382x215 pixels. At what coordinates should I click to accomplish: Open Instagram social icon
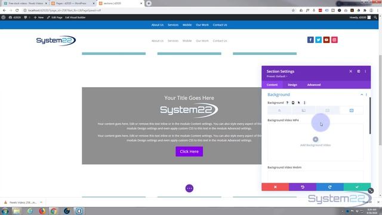click(334, 40)
